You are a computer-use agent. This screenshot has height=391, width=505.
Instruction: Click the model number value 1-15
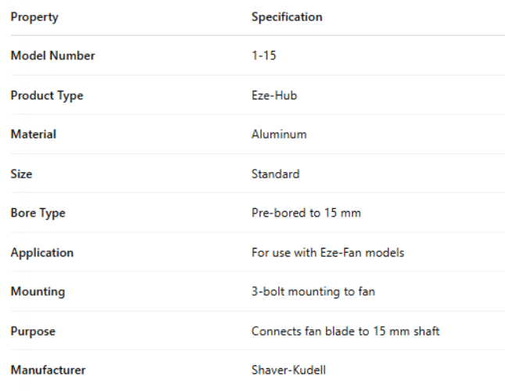pyautogui.click(x=262, y=56)
